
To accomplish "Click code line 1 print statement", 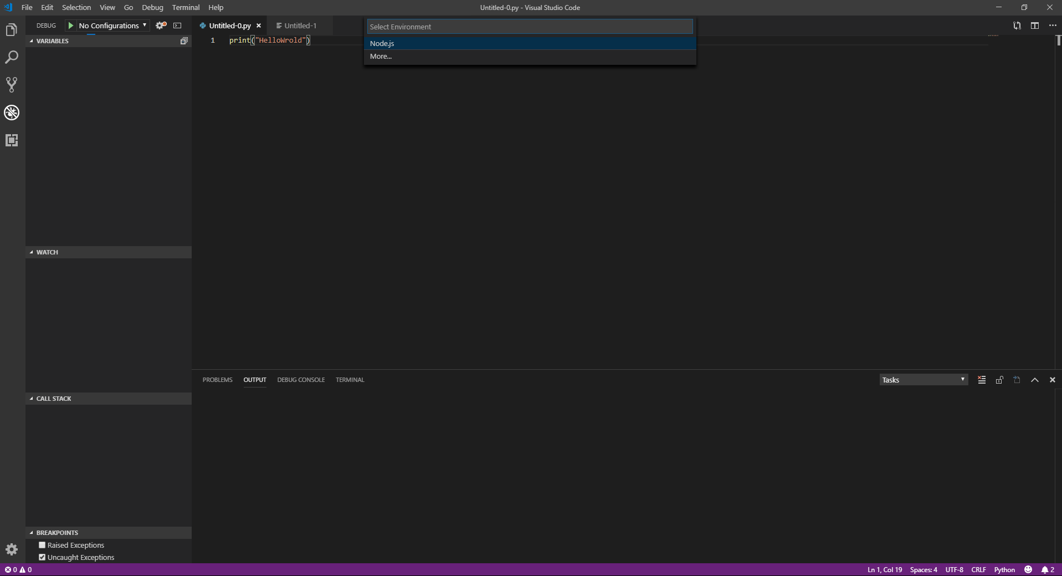I will click(x=270, y=40).
